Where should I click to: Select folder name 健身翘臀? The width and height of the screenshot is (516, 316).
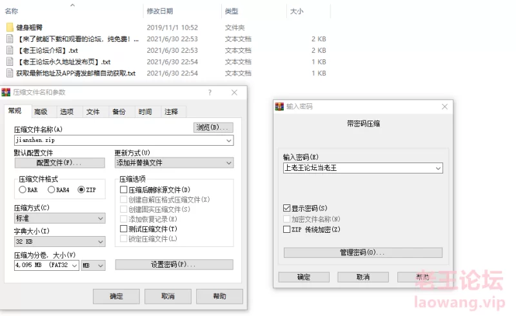coord(29,27)
